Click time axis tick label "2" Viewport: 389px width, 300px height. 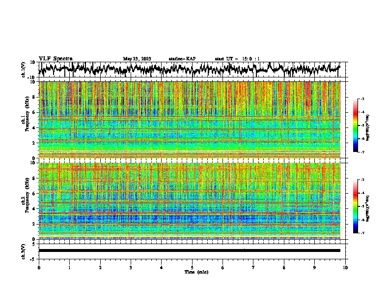100,268
